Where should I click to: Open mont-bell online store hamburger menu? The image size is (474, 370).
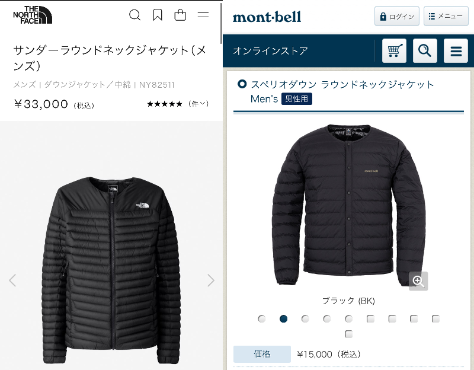[x=456, y=50]
